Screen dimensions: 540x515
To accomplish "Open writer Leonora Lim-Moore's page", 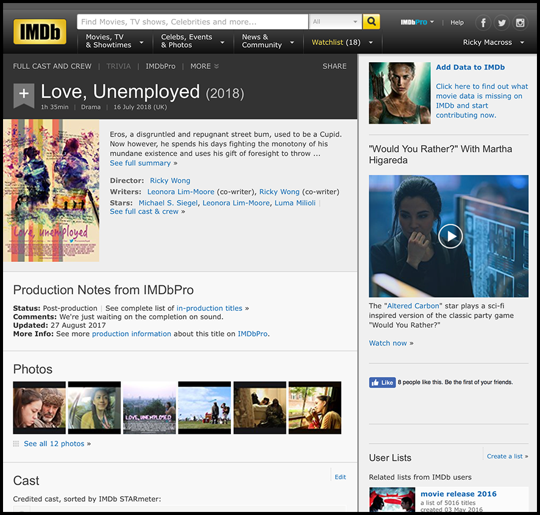I will (181, 191).
